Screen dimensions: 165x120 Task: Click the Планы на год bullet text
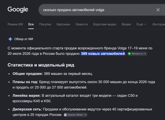pos(84,85)
